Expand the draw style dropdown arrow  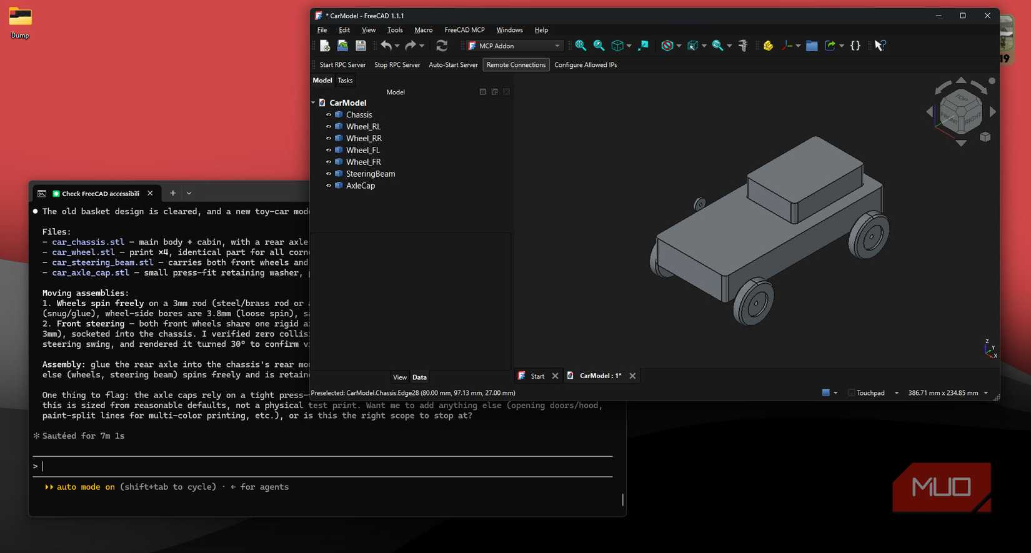pos(679,46)
